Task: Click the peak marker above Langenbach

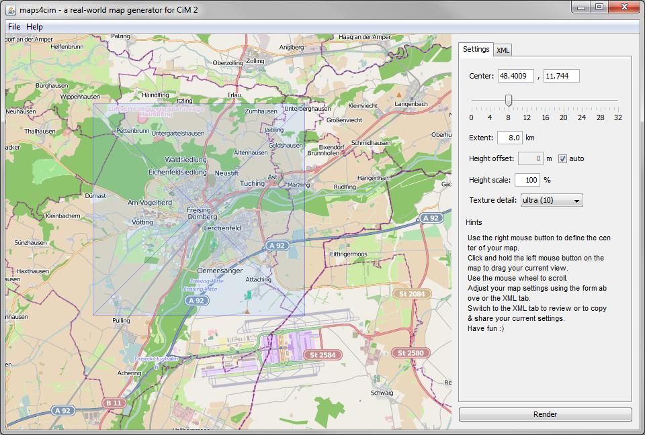Action: tap(398, 95)
